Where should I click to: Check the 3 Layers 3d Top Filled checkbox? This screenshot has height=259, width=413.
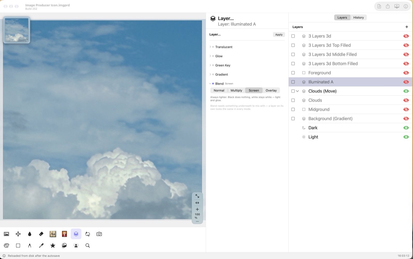(293, 45)
